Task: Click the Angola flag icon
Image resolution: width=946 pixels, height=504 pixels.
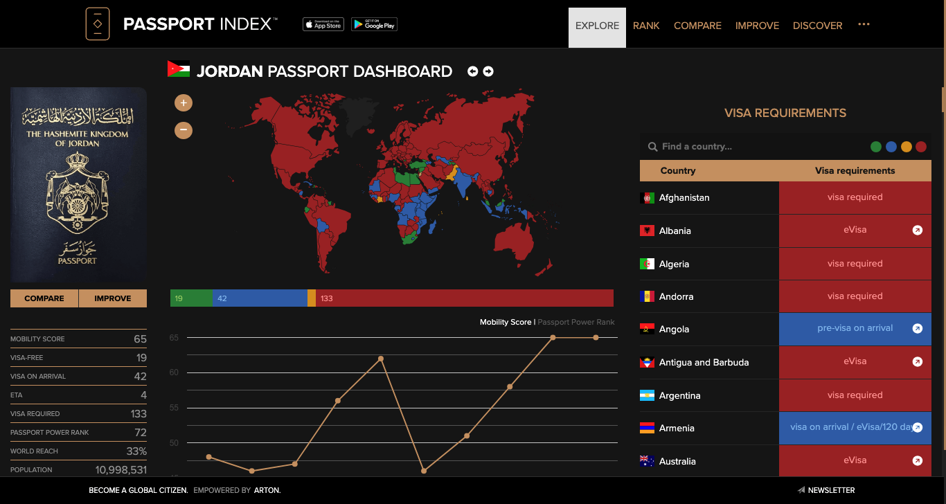Action: 648,330
